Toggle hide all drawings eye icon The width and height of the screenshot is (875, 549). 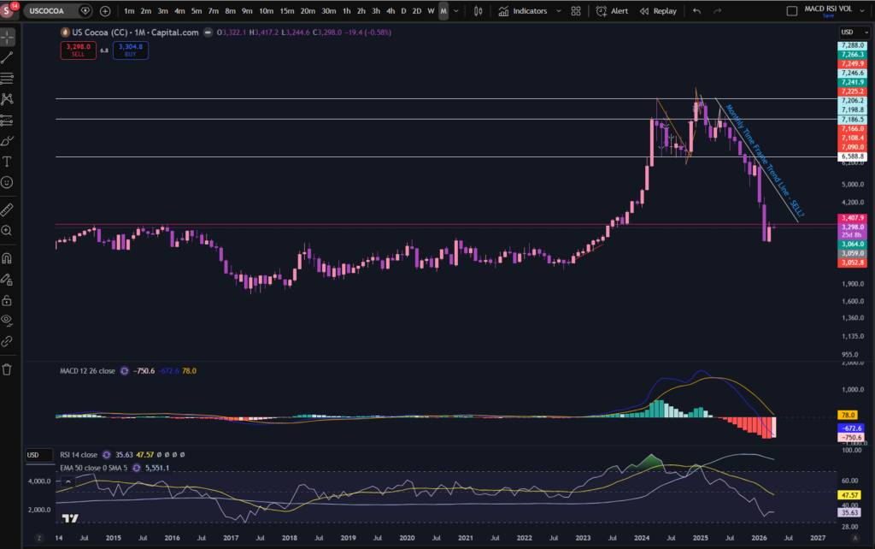[x=7, y=320]
